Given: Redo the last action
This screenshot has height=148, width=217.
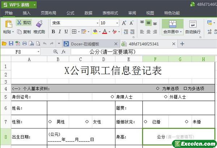Looking at the screenshot, I should point(52,44).
